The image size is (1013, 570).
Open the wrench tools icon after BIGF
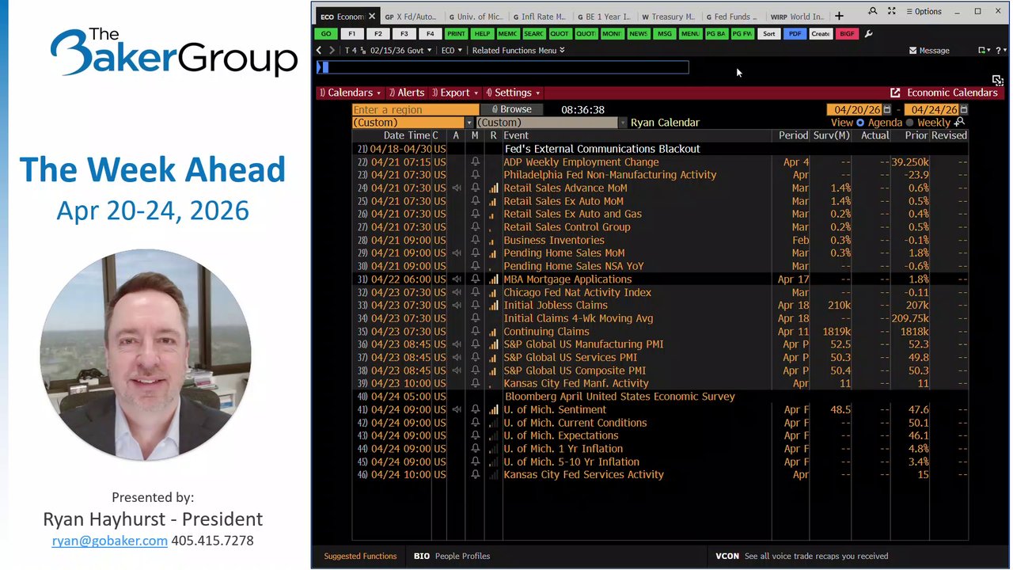coord(868,34)
